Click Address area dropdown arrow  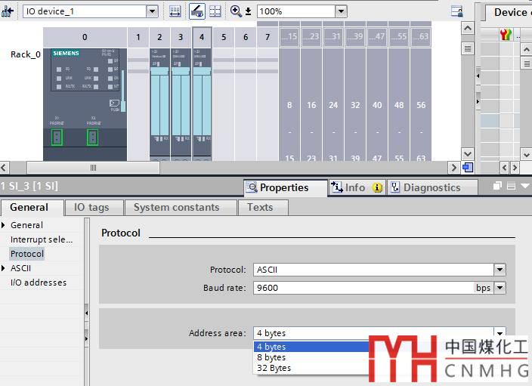click(500, 333)
